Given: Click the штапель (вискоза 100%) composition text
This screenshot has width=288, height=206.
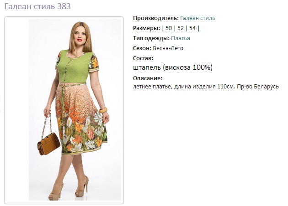Looking at the screenshot, I should (x=173, y=67).
